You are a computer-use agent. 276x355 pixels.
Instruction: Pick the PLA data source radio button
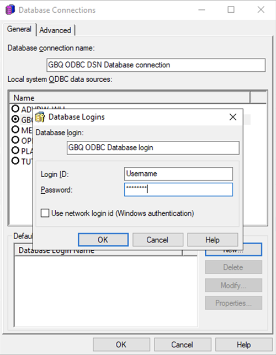coord(15,150)
